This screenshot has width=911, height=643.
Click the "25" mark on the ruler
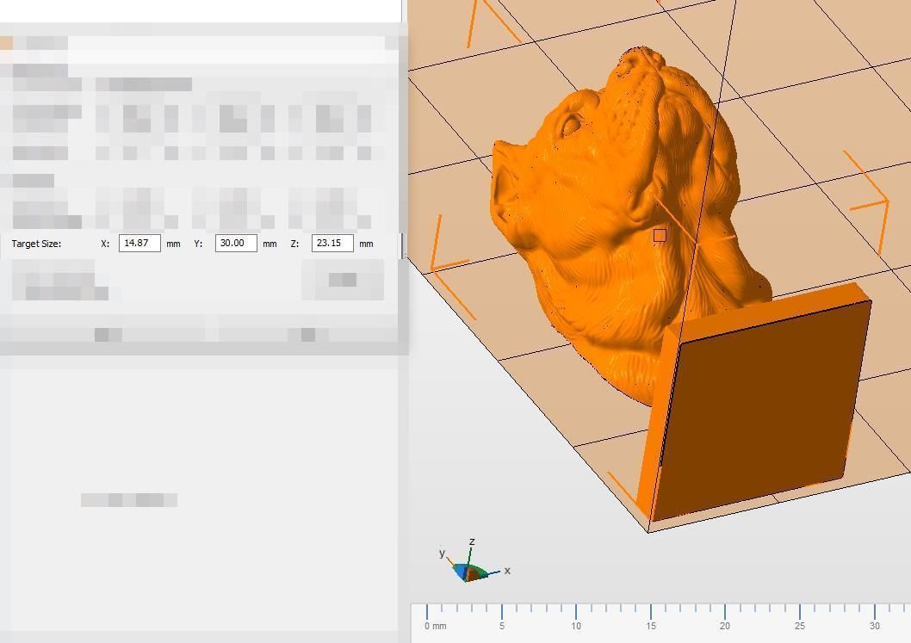point(799,626)
